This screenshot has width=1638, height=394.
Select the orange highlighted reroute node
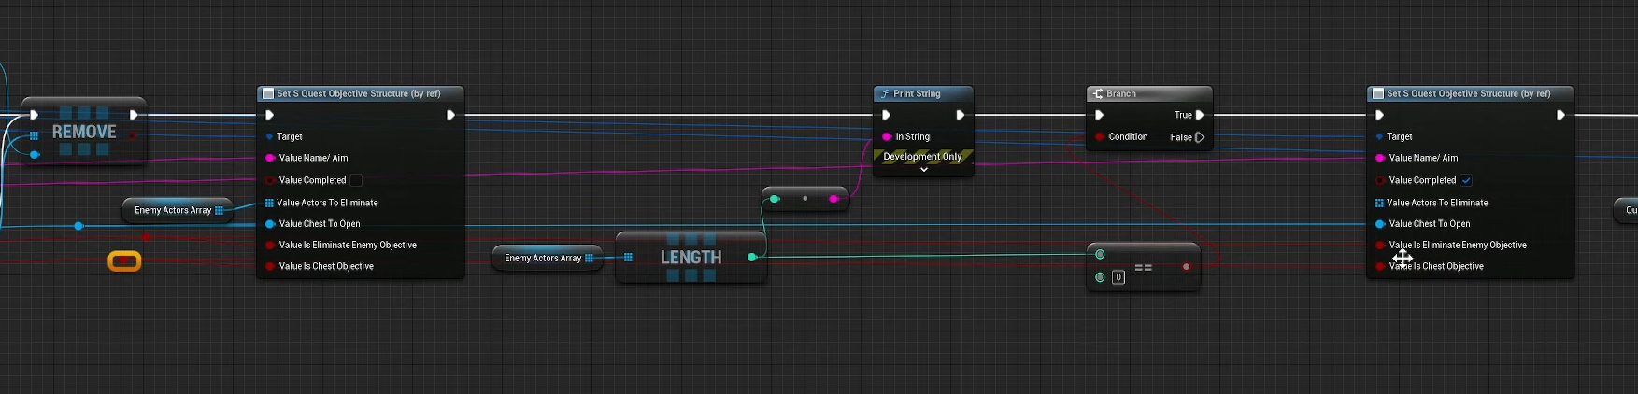(x=124, y=260)
